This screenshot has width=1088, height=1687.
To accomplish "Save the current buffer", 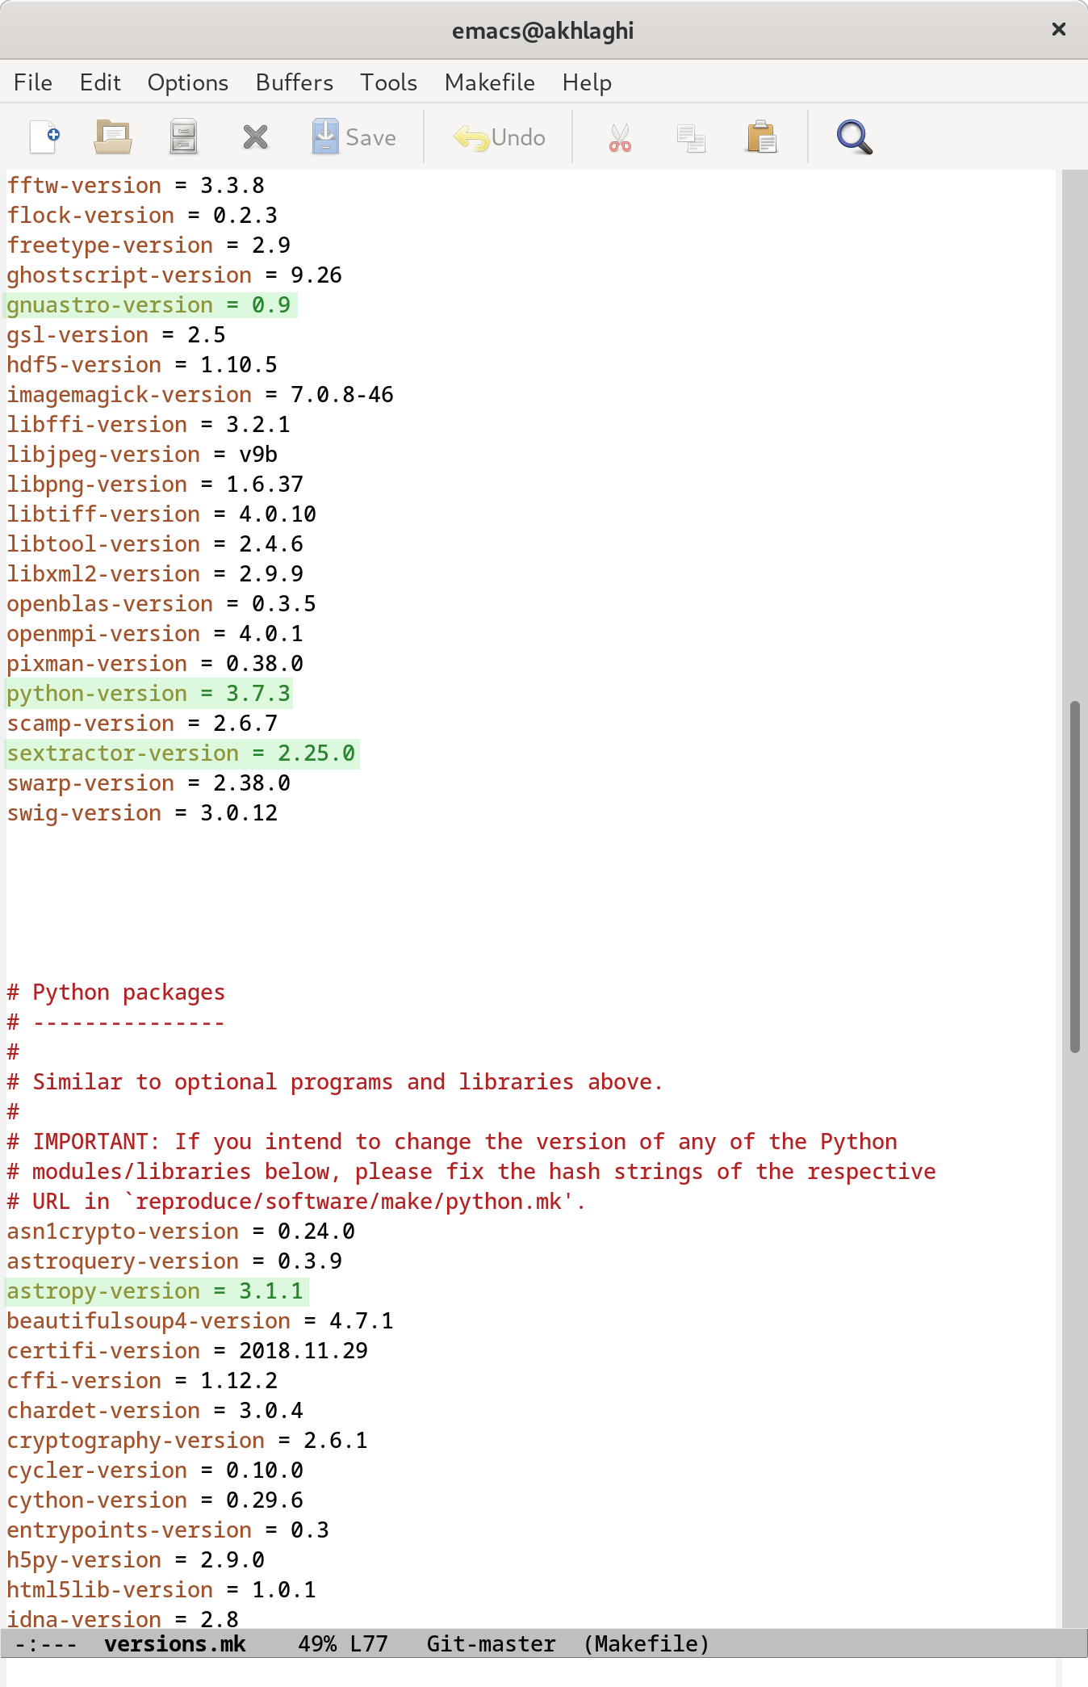I will [x=354, y=137].
